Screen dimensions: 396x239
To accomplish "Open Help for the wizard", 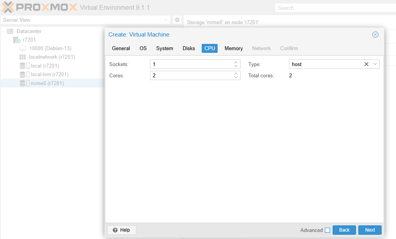I will pyautogui.click(x=121, y=230).
